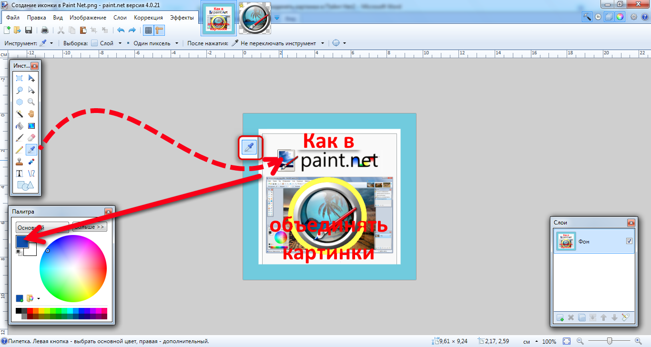Select the Magic Wand tool
The image size is (651, 347).
click(x=20, y=114)
